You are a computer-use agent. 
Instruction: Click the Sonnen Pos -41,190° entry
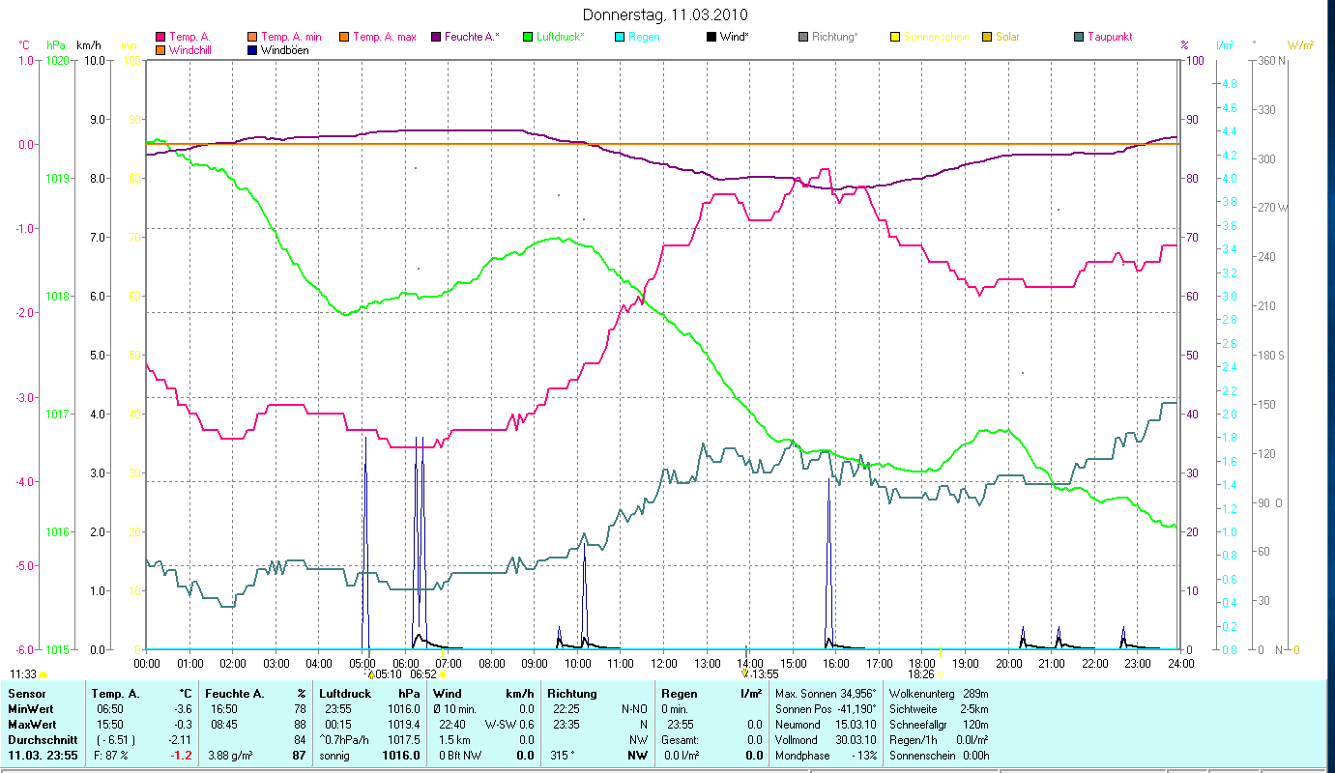click(826, 708)
